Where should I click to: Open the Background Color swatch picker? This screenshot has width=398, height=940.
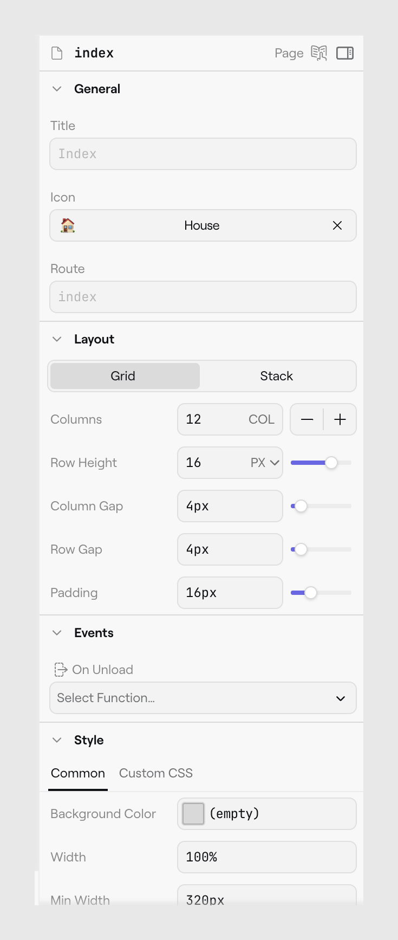193,813
